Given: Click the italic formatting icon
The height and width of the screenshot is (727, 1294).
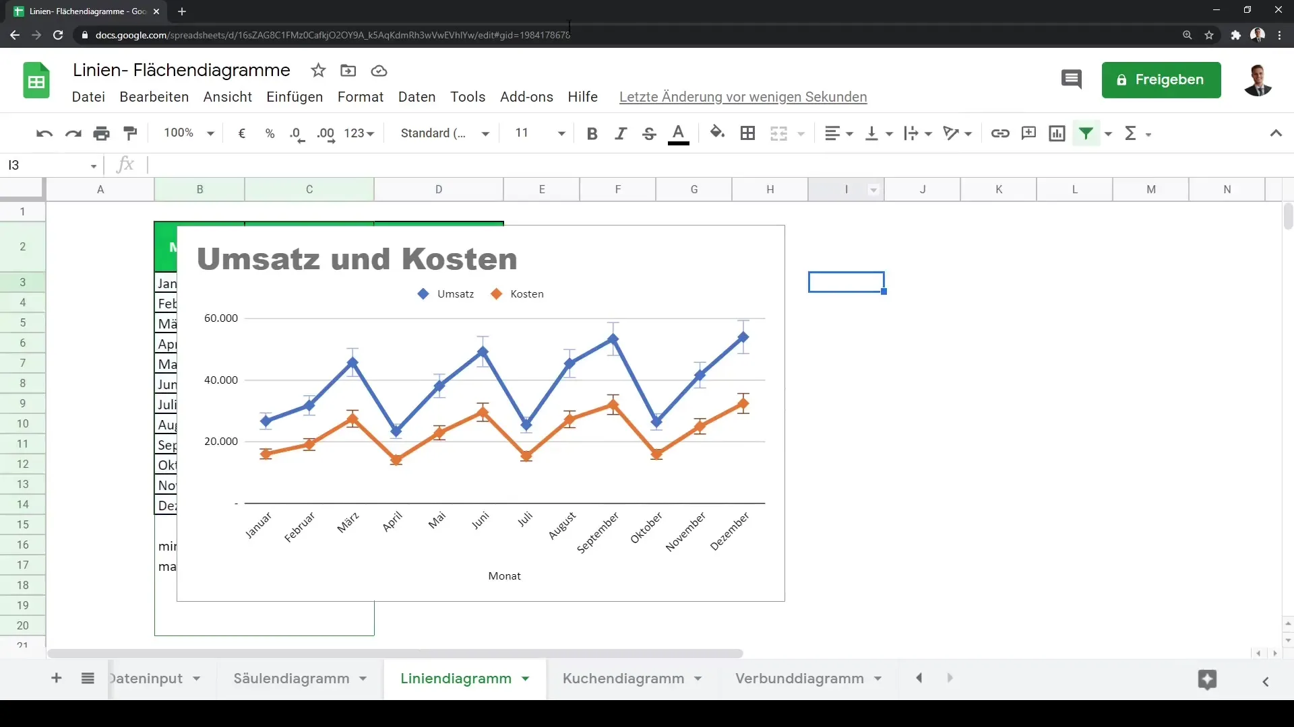Looking at the screenshot, I should pyautogui.click(x=619, y=133).
